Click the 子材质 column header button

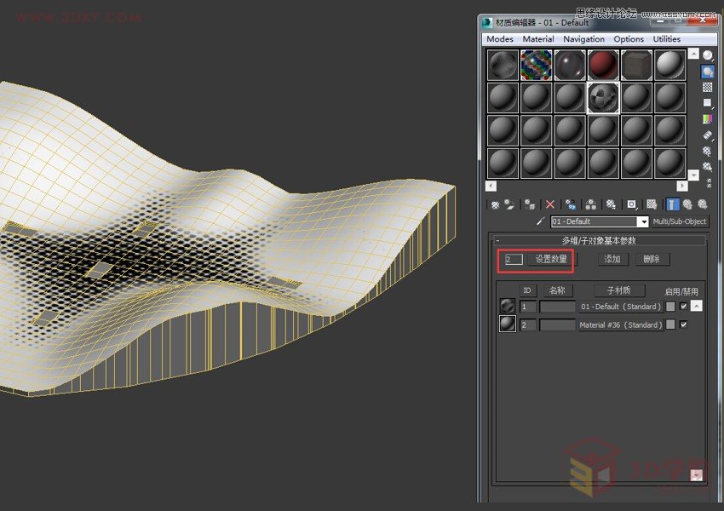point(618,290)
